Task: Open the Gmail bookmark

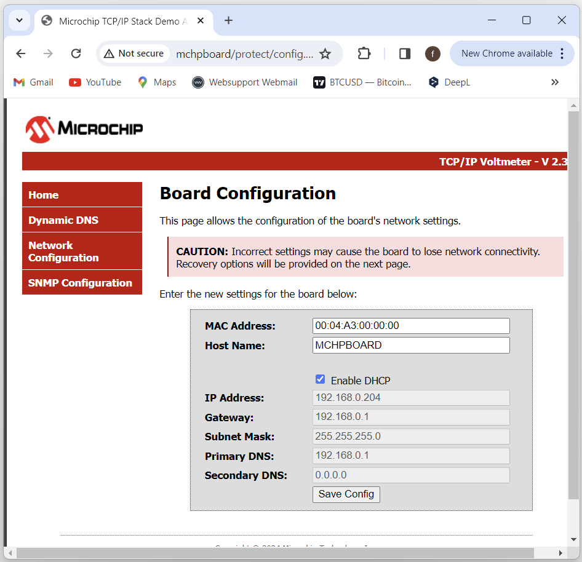Action: click(x=33, y=82)
